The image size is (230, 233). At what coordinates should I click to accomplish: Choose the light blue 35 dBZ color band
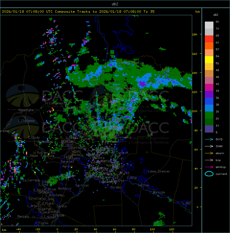(x=209, y=108)
